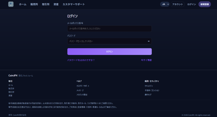Open footer ホーム link

[x=11, y=85]
